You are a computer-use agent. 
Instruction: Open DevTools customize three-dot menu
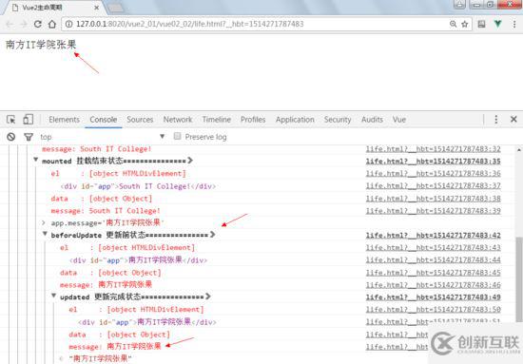(x=496, y=120)
